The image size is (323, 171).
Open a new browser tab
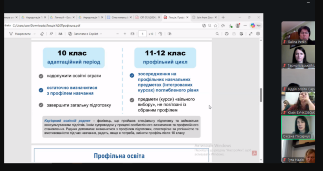[x=223, y=17]
